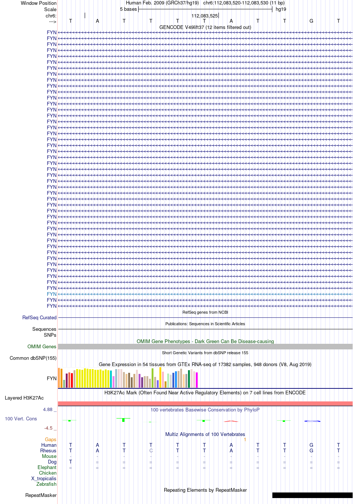Click the G base in the reference sequence row
The image size is (353, 504).
click(311, 21)
